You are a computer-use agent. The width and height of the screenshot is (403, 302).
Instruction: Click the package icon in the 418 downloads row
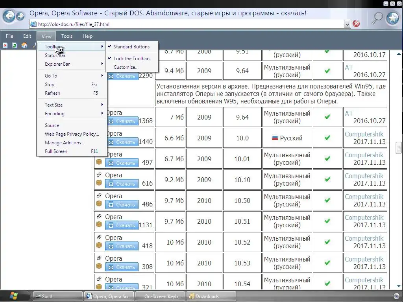coord(99,245)
